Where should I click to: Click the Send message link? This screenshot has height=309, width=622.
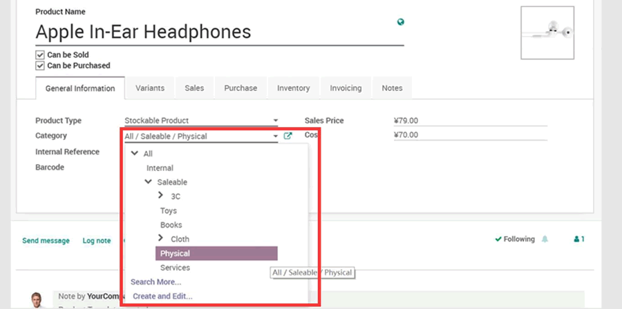46,241
